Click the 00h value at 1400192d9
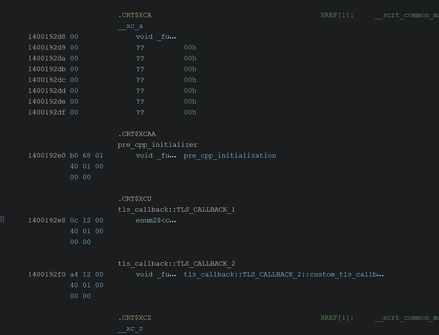The width and height of the screenshot is (439, 335). click(x=190, y=47)
